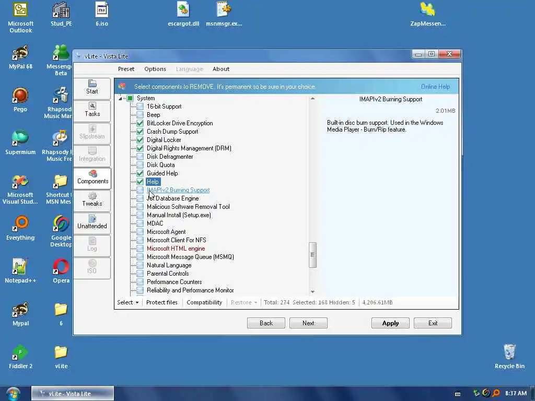Image resolution: width=535 pixels, height=401 pixels.
Task: Launch the Everything search shortcut
Action: [20, 228]
